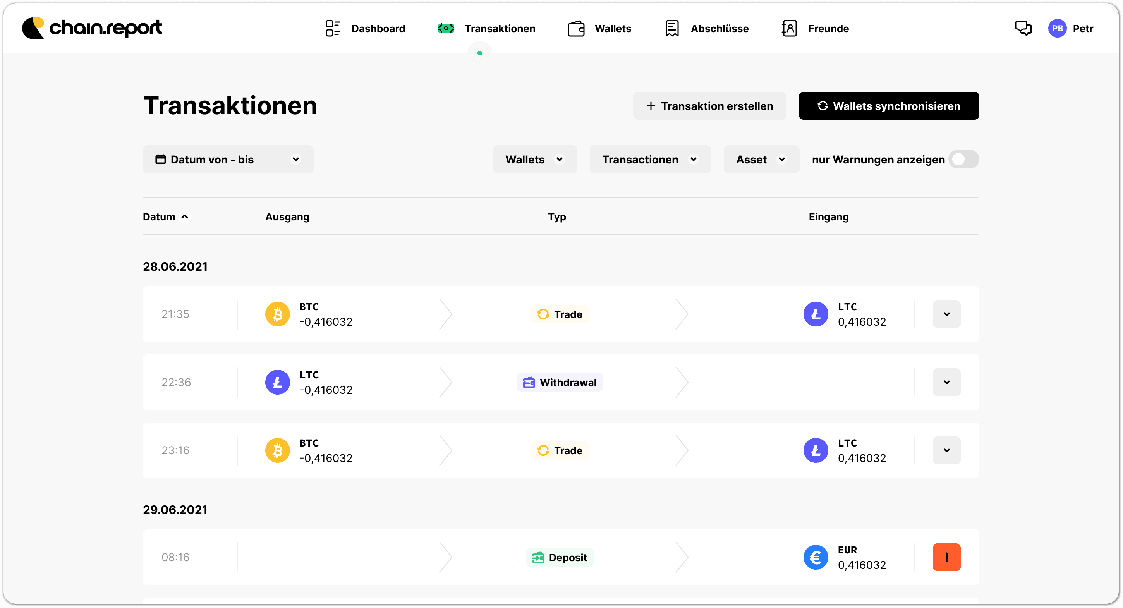Toggle the Datum column sort arrow
The width and height of the screenshot is (1123, 608).
[x=185, y=216]
